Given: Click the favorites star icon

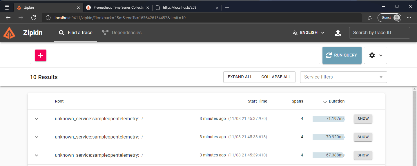Looking at the screenshot, I should click(370, 18).
